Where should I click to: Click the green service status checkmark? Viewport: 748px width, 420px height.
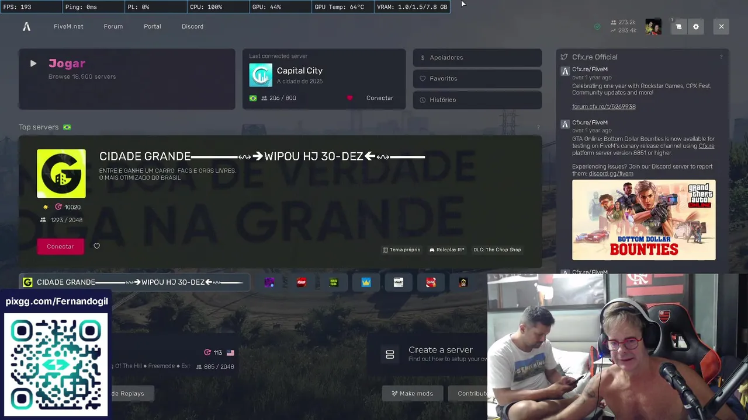pos(597,26)
